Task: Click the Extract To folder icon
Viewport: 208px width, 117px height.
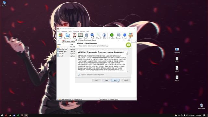Action: [68, 36]
